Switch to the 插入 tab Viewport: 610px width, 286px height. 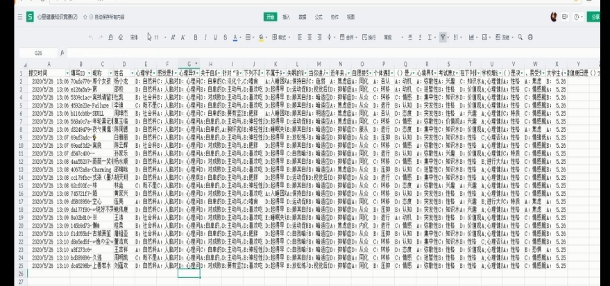point(287,17)
